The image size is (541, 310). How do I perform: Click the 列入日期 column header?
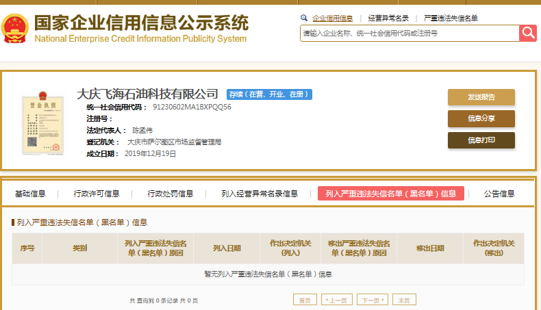(x=227, y=248)
